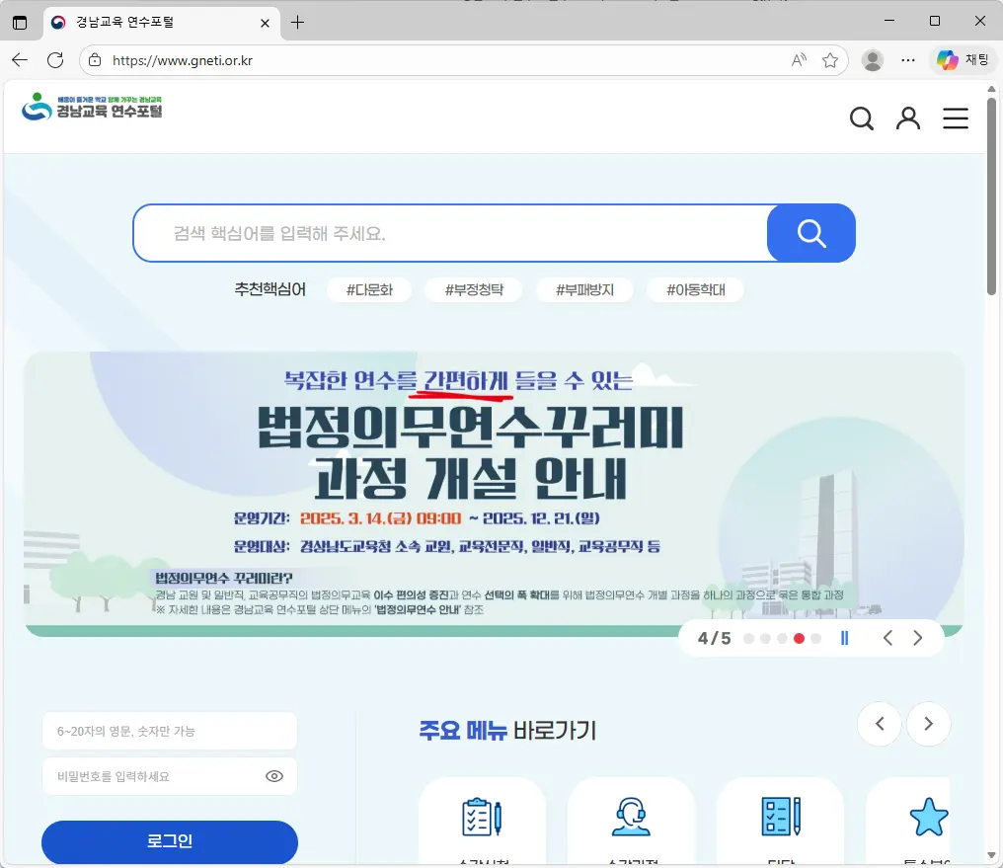1003x868 pixels.
Task: Select the magnifying glass search icon in the header
Action: point(861,118)
